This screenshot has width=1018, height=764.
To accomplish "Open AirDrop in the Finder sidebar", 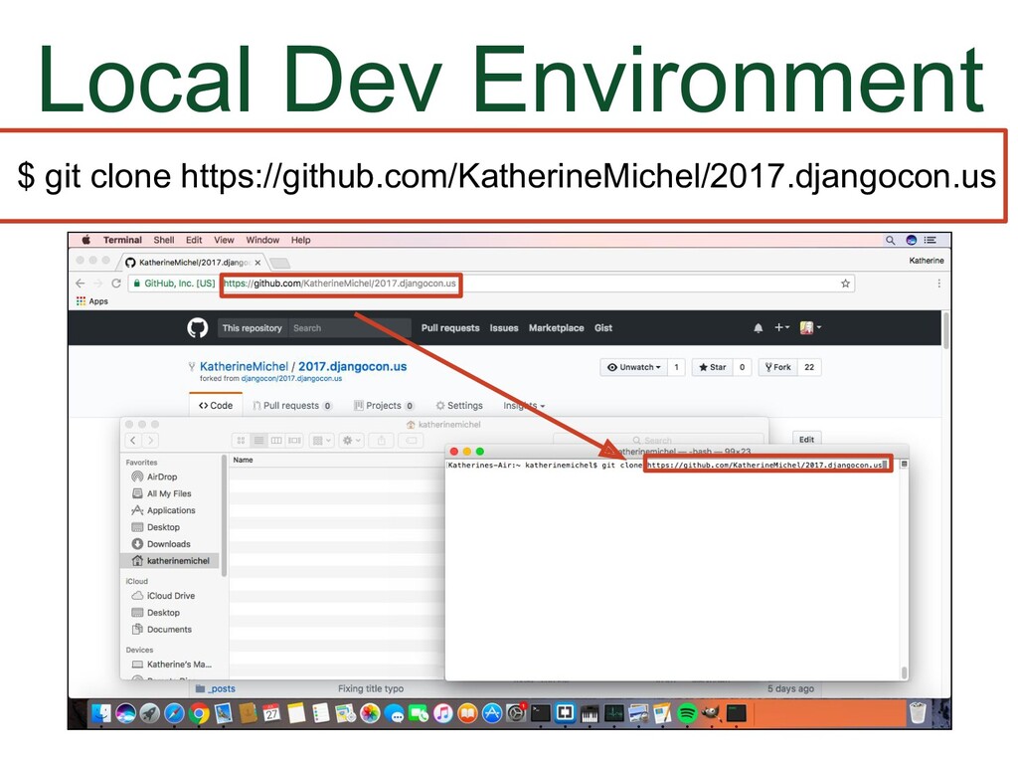I will (161, 477).
